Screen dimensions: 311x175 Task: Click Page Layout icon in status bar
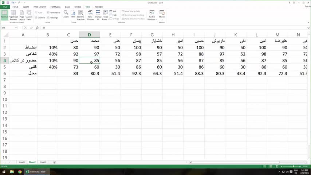click(271, 166)
